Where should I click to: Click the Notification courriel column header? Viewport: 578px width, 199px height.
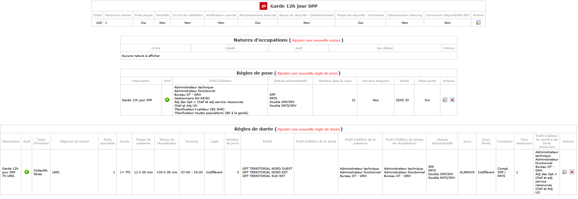(221, 15)
